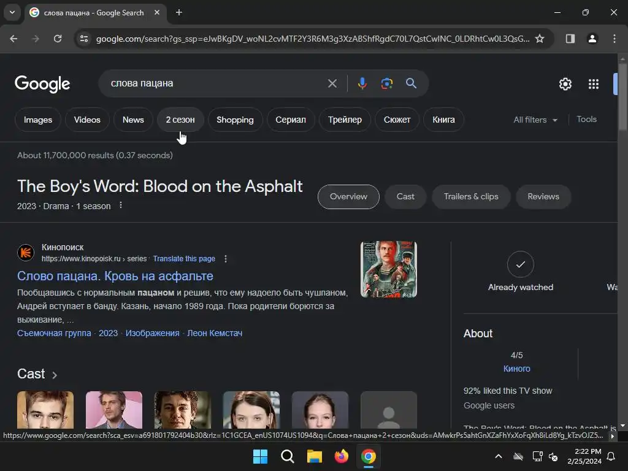Launch File Explorer from taskbar
This screenshot has height=471, width=628.
coord(315,456)
